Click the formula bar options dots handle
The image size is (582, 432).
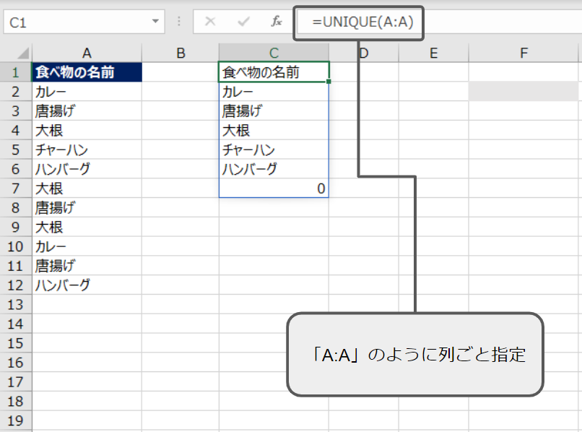(179, 22)
